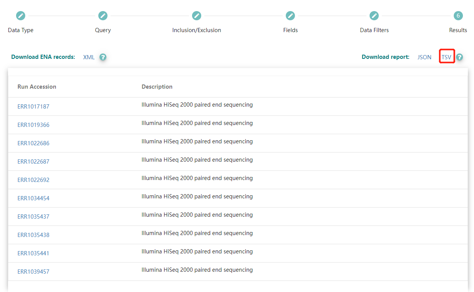Viewport: 474px width, 292px height.
Task: Open run accession ERR1035438
Action: click(33, 235)
